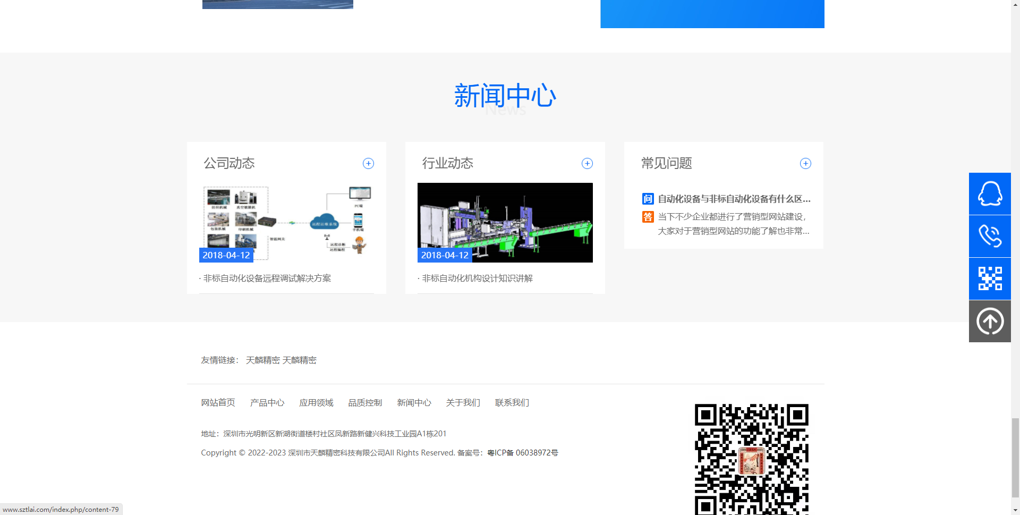The image size is (1020, 515).
Task: Expand 公司动态 via its plus icon
Action: (x=368, y=163)
